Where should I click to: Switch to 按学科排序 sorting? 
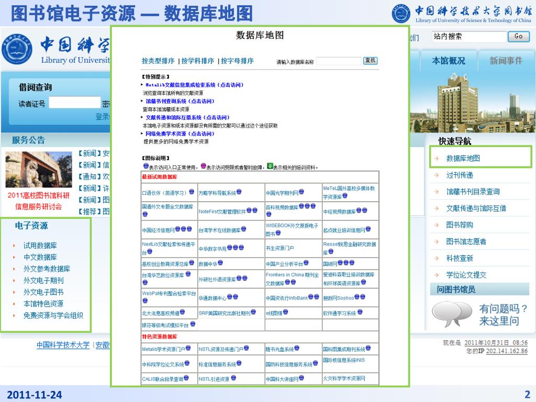pyautogui.click(x=197, y=61)
